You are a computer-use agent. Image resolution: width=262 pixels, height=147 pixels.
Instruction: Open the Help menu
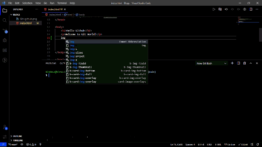click(72, 3)
